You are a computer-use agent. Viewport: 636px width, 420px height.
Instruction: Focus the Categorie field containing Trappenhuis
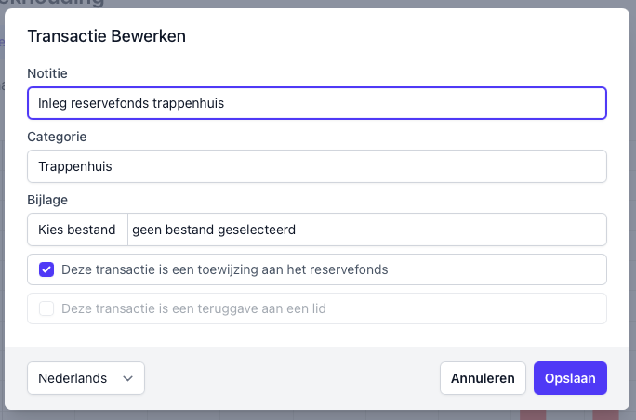click(x=316, y=167)
